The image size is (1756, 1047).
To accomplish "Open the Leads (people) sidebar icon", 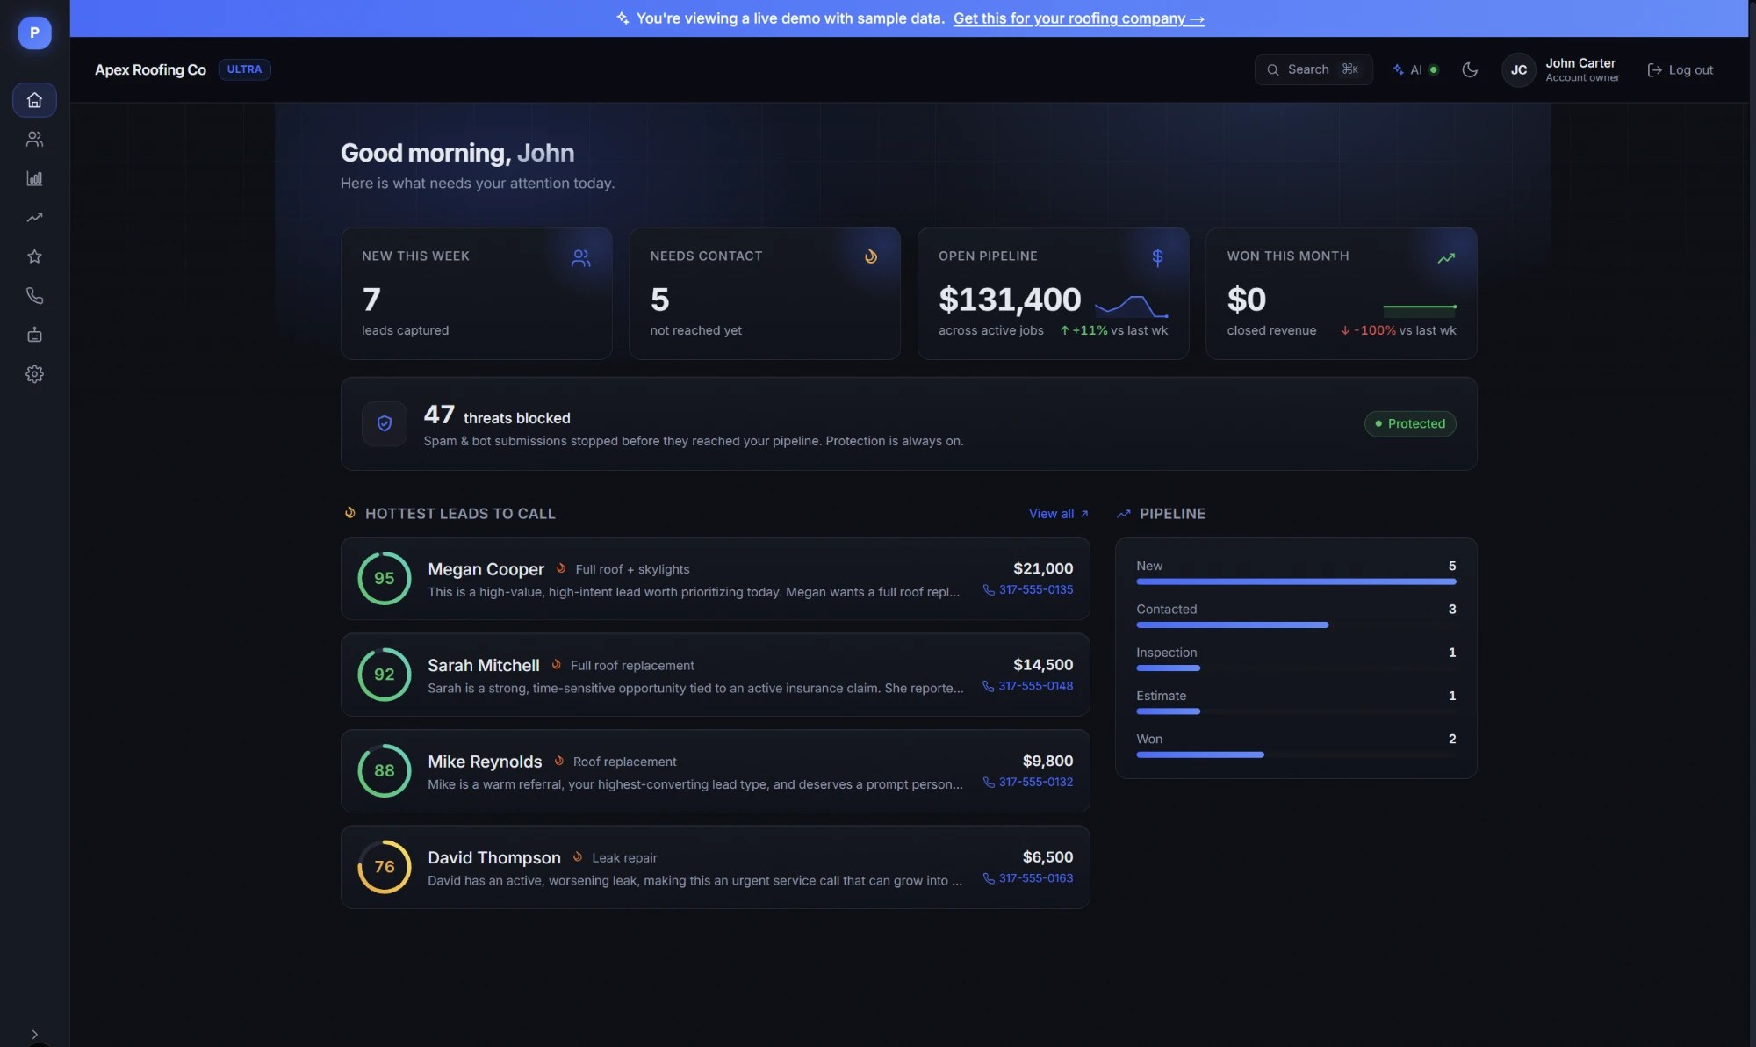I will (x=34, y=139).
